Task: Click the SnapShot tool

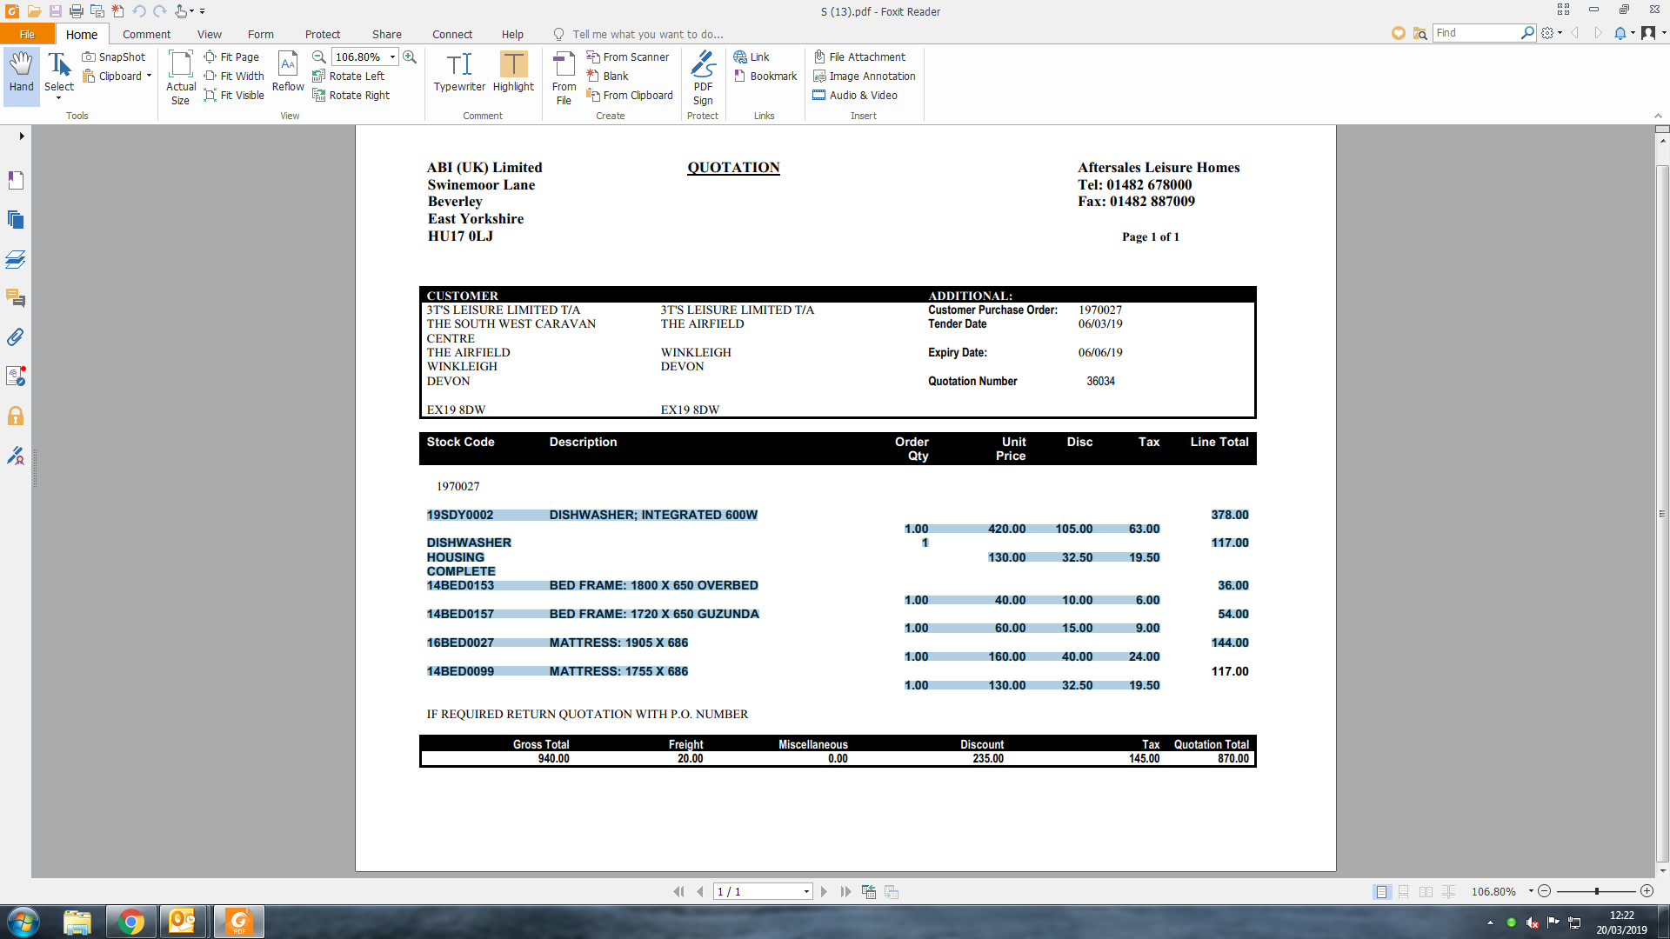Action: [114, 57]
